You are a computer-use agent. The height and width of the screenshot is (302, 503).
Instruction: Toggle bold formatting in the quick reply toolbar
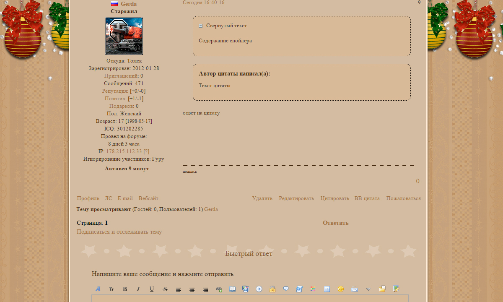pos(125,289)
